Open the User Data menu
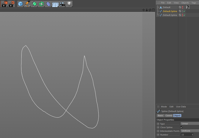Viewport: 199px width, 138px height. (x=181, y=107)
